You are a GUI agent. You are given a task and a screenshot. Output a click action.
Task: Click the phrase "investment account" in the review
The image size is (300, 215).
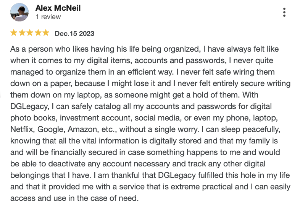pos(96,118)
